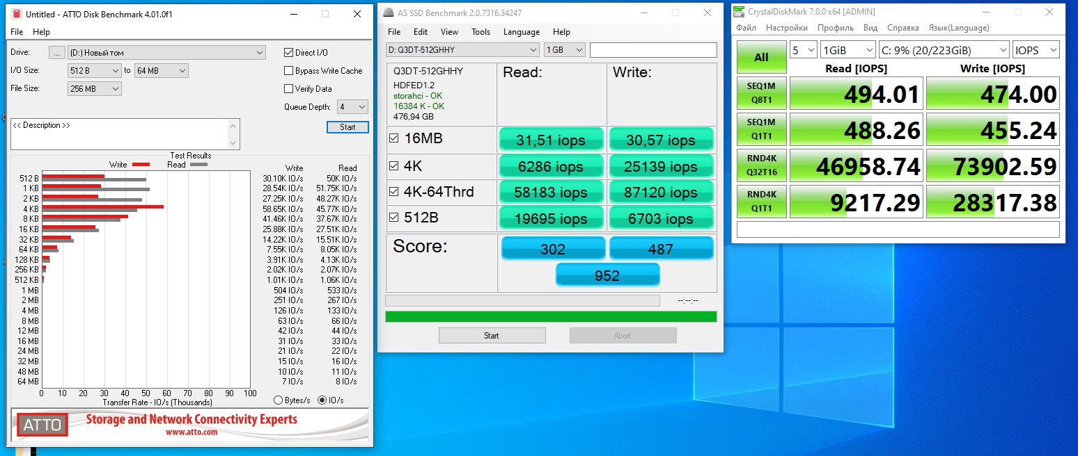The height and width of the screenshot is (456, 1078).
Task: Enable Bypass Write Cache checkbox
Action: (x=289, y=71)
